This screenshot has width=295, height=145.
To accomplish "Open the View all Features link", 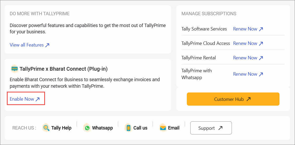I will [27, 45].
